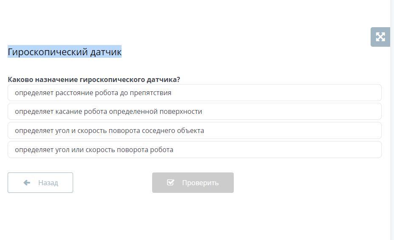Click the question text about назначение датчика

point(94,79)
